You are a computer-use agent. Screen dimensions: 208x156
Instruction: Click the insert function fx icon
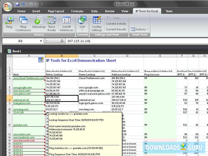tap(62, 41)
